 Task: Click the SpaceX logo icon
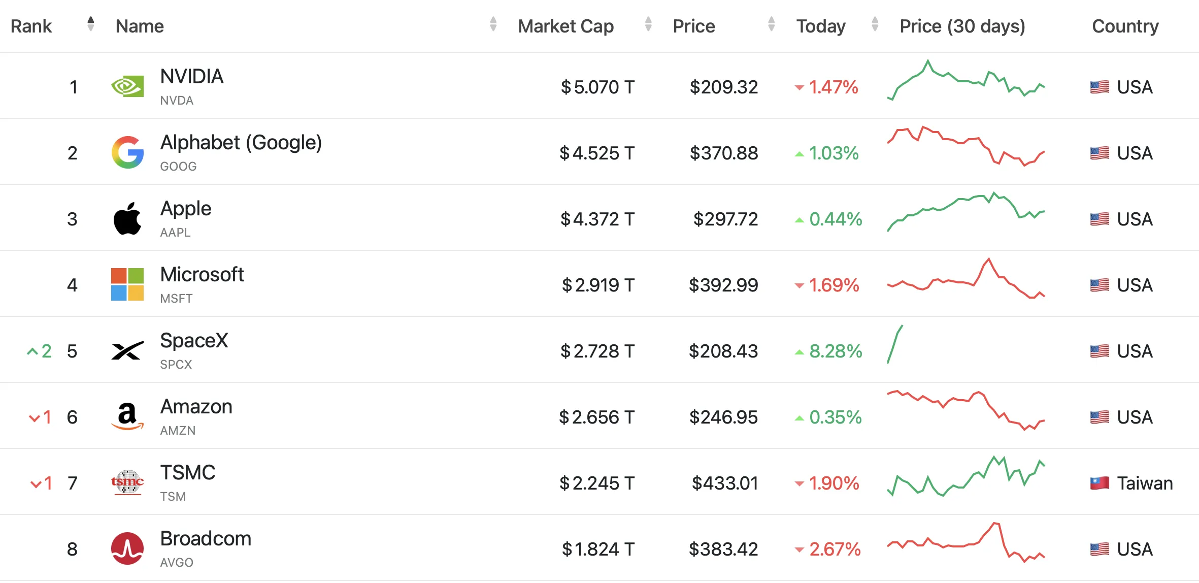(127, 350)
